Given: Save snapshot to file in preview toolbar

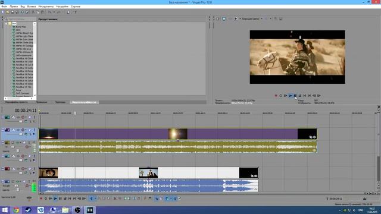Looking at the screenshot, I should [280, 18].
